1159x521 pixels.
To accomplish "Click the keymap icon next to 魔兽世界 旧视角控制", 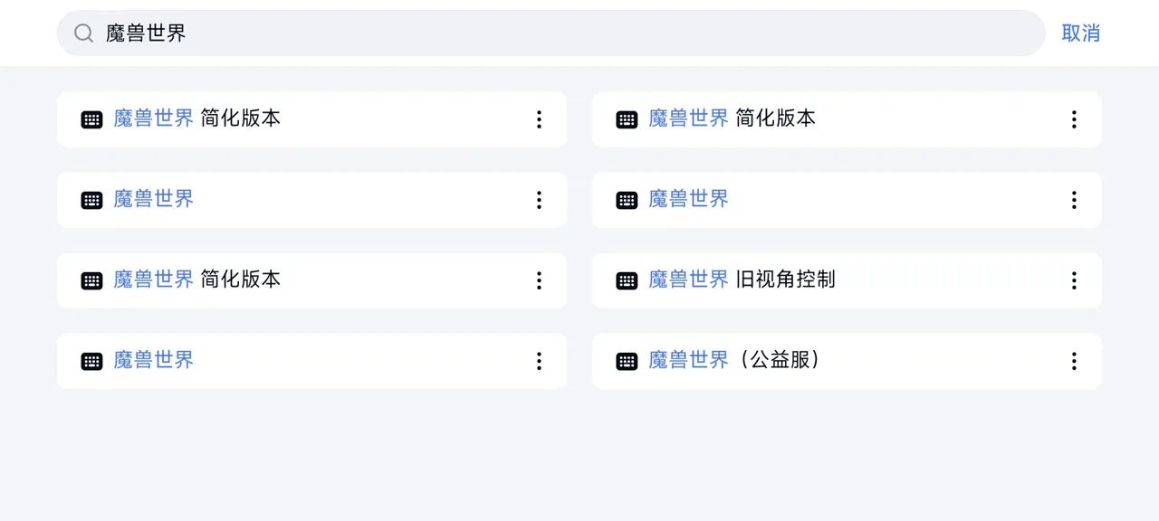I will 627,280.
